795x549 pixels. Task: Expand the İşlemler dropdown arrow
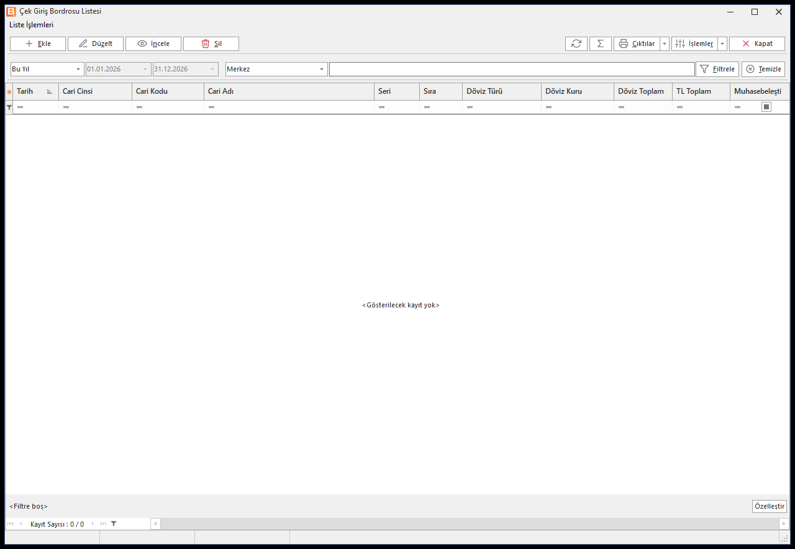tap(722, 43)
